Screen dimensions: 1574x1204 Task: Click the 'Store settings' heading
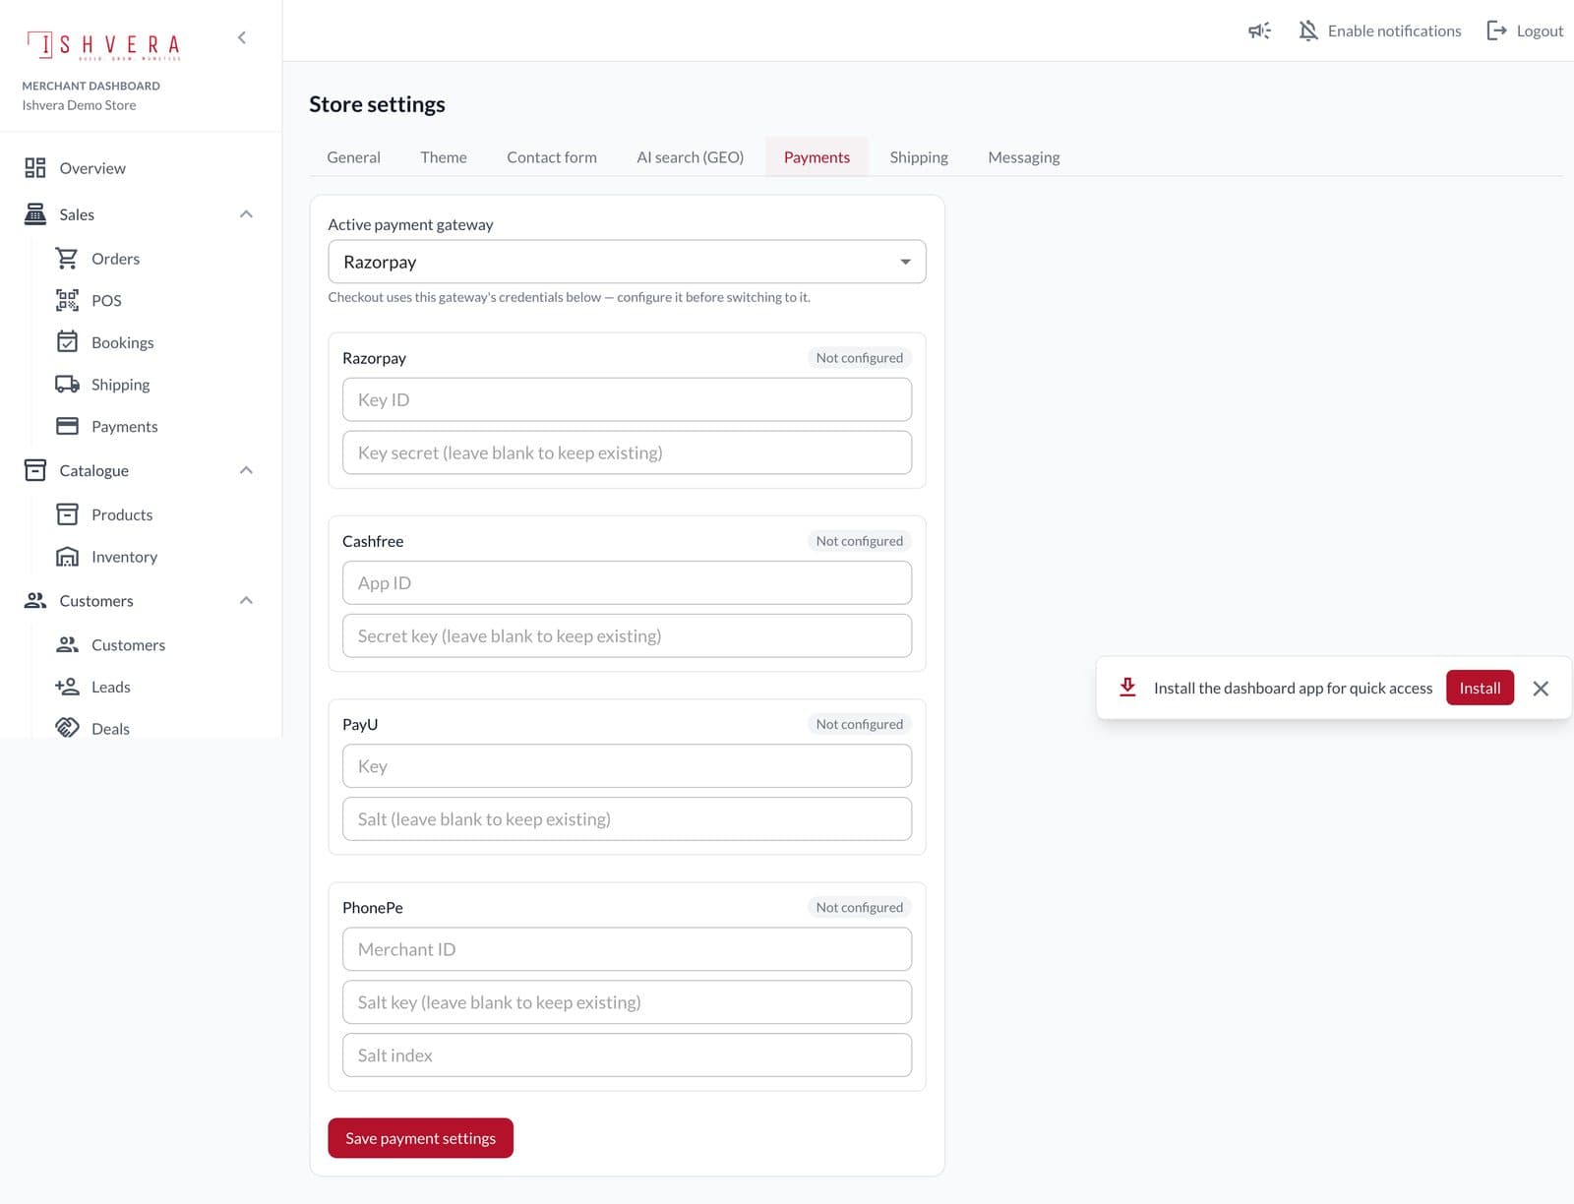tap(377, 104)
